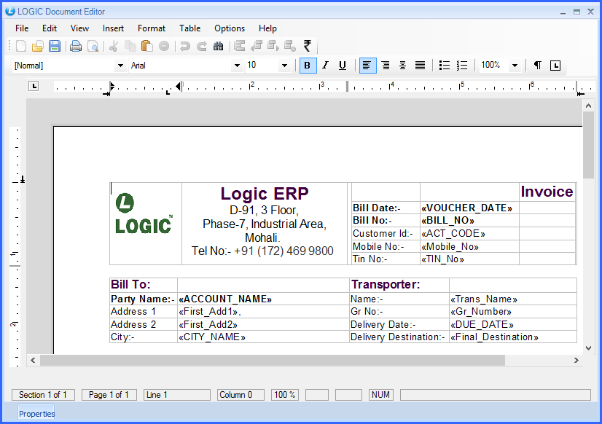Screen dimensions: 602x424
Task: Go to next merge field icon
Action: [x=273, y=46]
